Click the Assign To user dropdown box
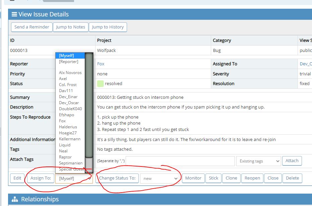 [x=74, y=179]
